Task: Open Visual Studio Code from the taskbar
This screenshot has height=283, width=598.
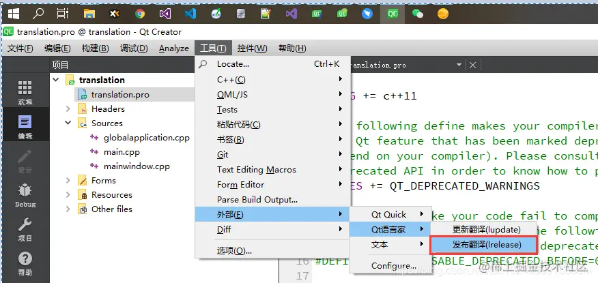Action: [190, 14]
